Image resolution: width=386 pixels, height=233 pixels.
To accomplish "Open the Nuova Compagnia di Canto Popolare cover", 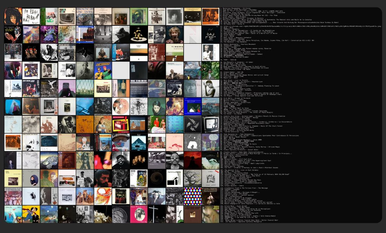I will [211, 196].
